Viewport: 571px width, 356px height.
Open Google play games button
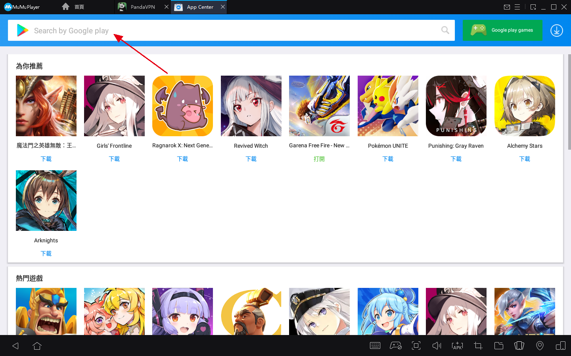click(502, 30)
